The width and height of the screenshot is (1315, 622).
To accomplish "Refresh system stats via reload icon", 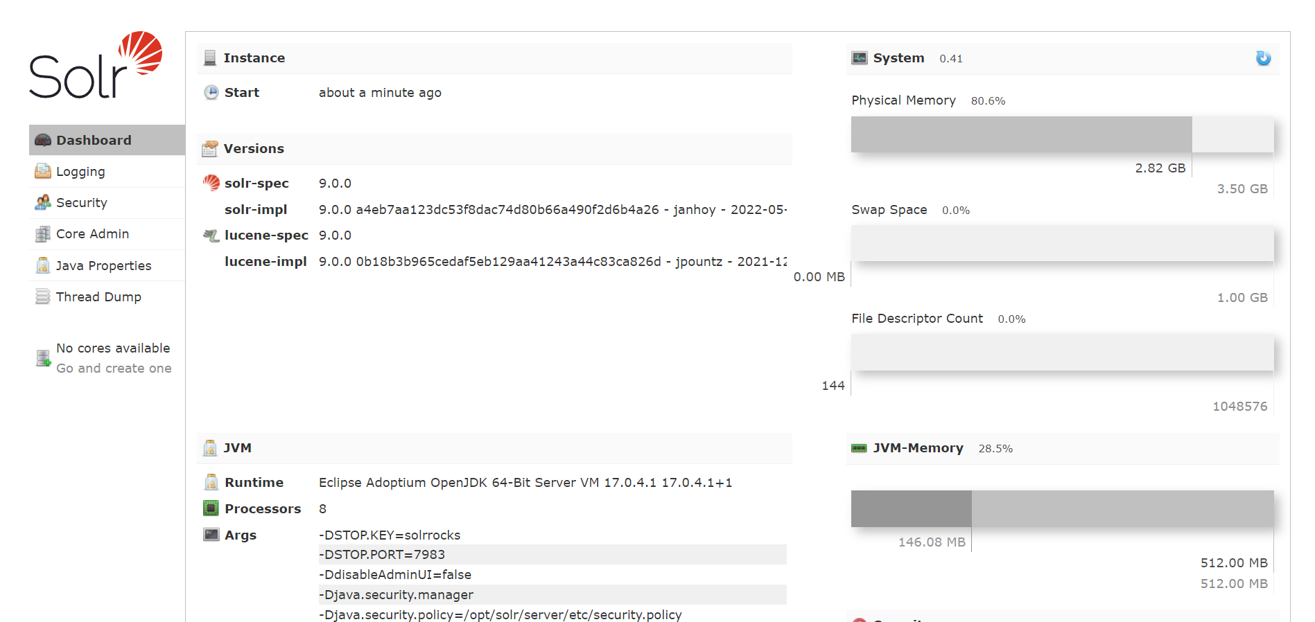I will coord(1264,58).
